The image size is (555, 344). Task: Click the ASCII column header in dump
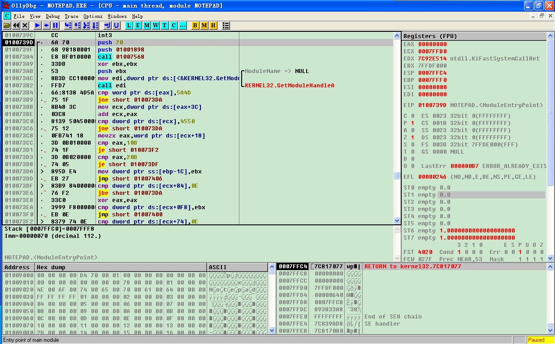pyautogui.click(x=237, y=267)
